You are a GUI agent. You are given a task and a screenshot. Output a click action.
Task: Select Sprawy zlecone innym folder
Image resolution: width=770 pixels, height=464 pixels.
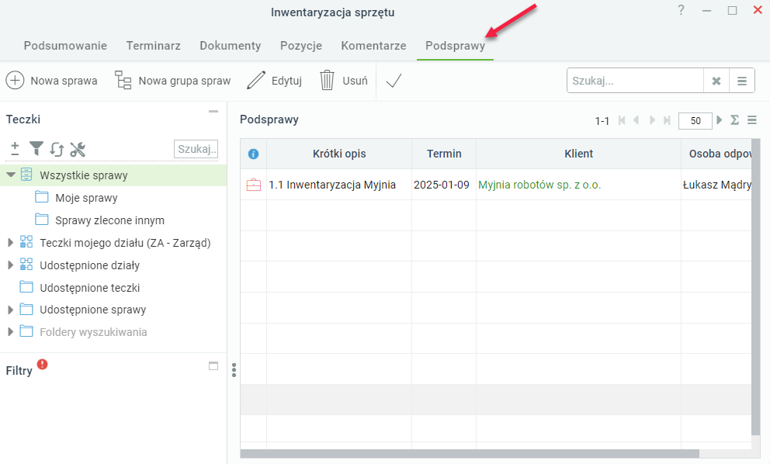tap(109, 220)
